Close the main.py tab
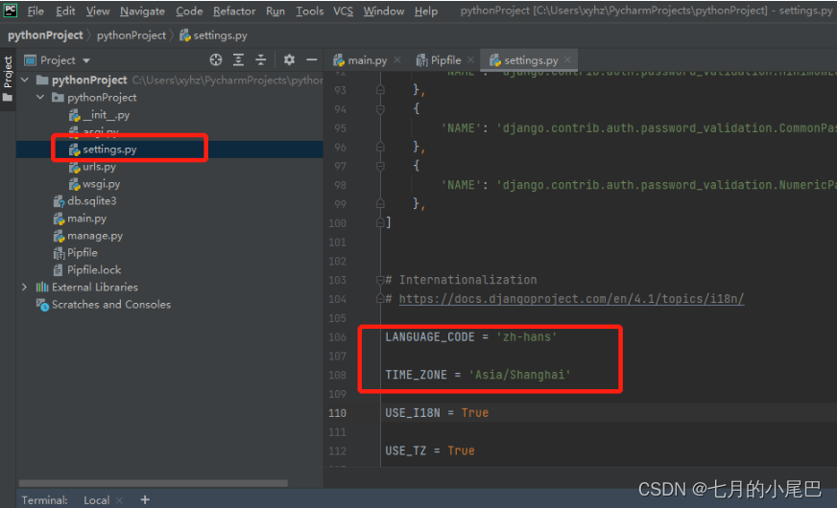 click(x=397, y=60)
